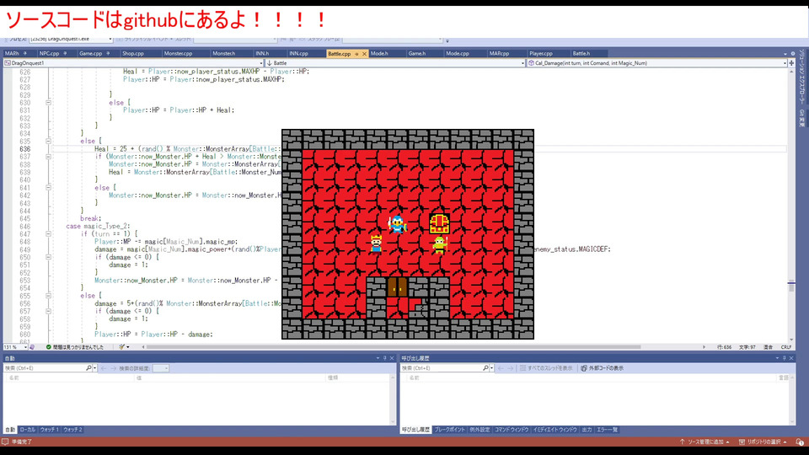
Task: Collapse the if block at line 637
Action: tap(49, 157)
